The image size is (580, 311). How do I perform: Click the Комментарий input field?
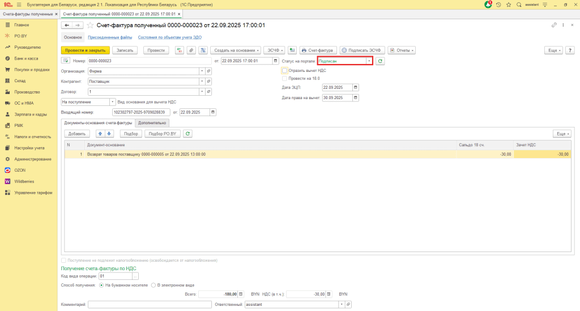pyautogui.click(x=150, y=305)
